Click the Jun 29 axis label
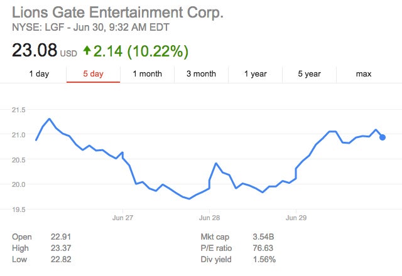This screenshot has height=276, width=402. [296, 218]
